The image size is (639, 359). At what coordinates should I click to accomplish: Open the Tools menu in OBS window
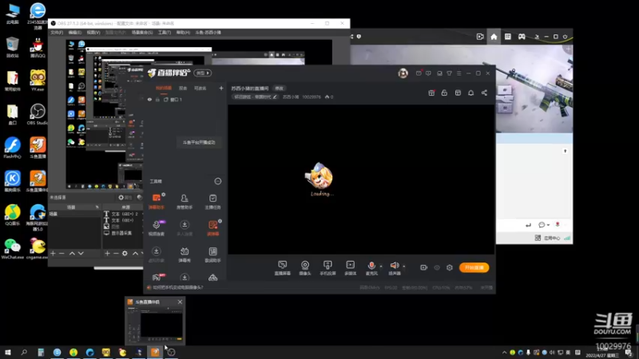[165, 32]
